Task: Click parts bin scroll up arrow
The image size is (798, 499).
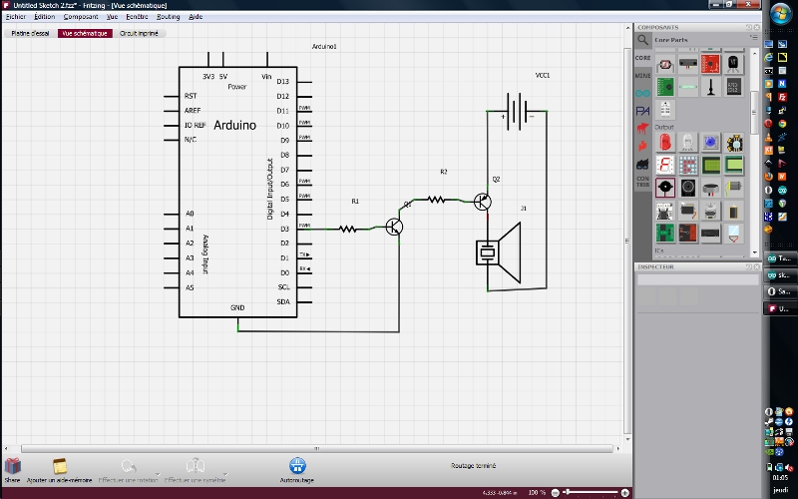Action: (754, 53)
